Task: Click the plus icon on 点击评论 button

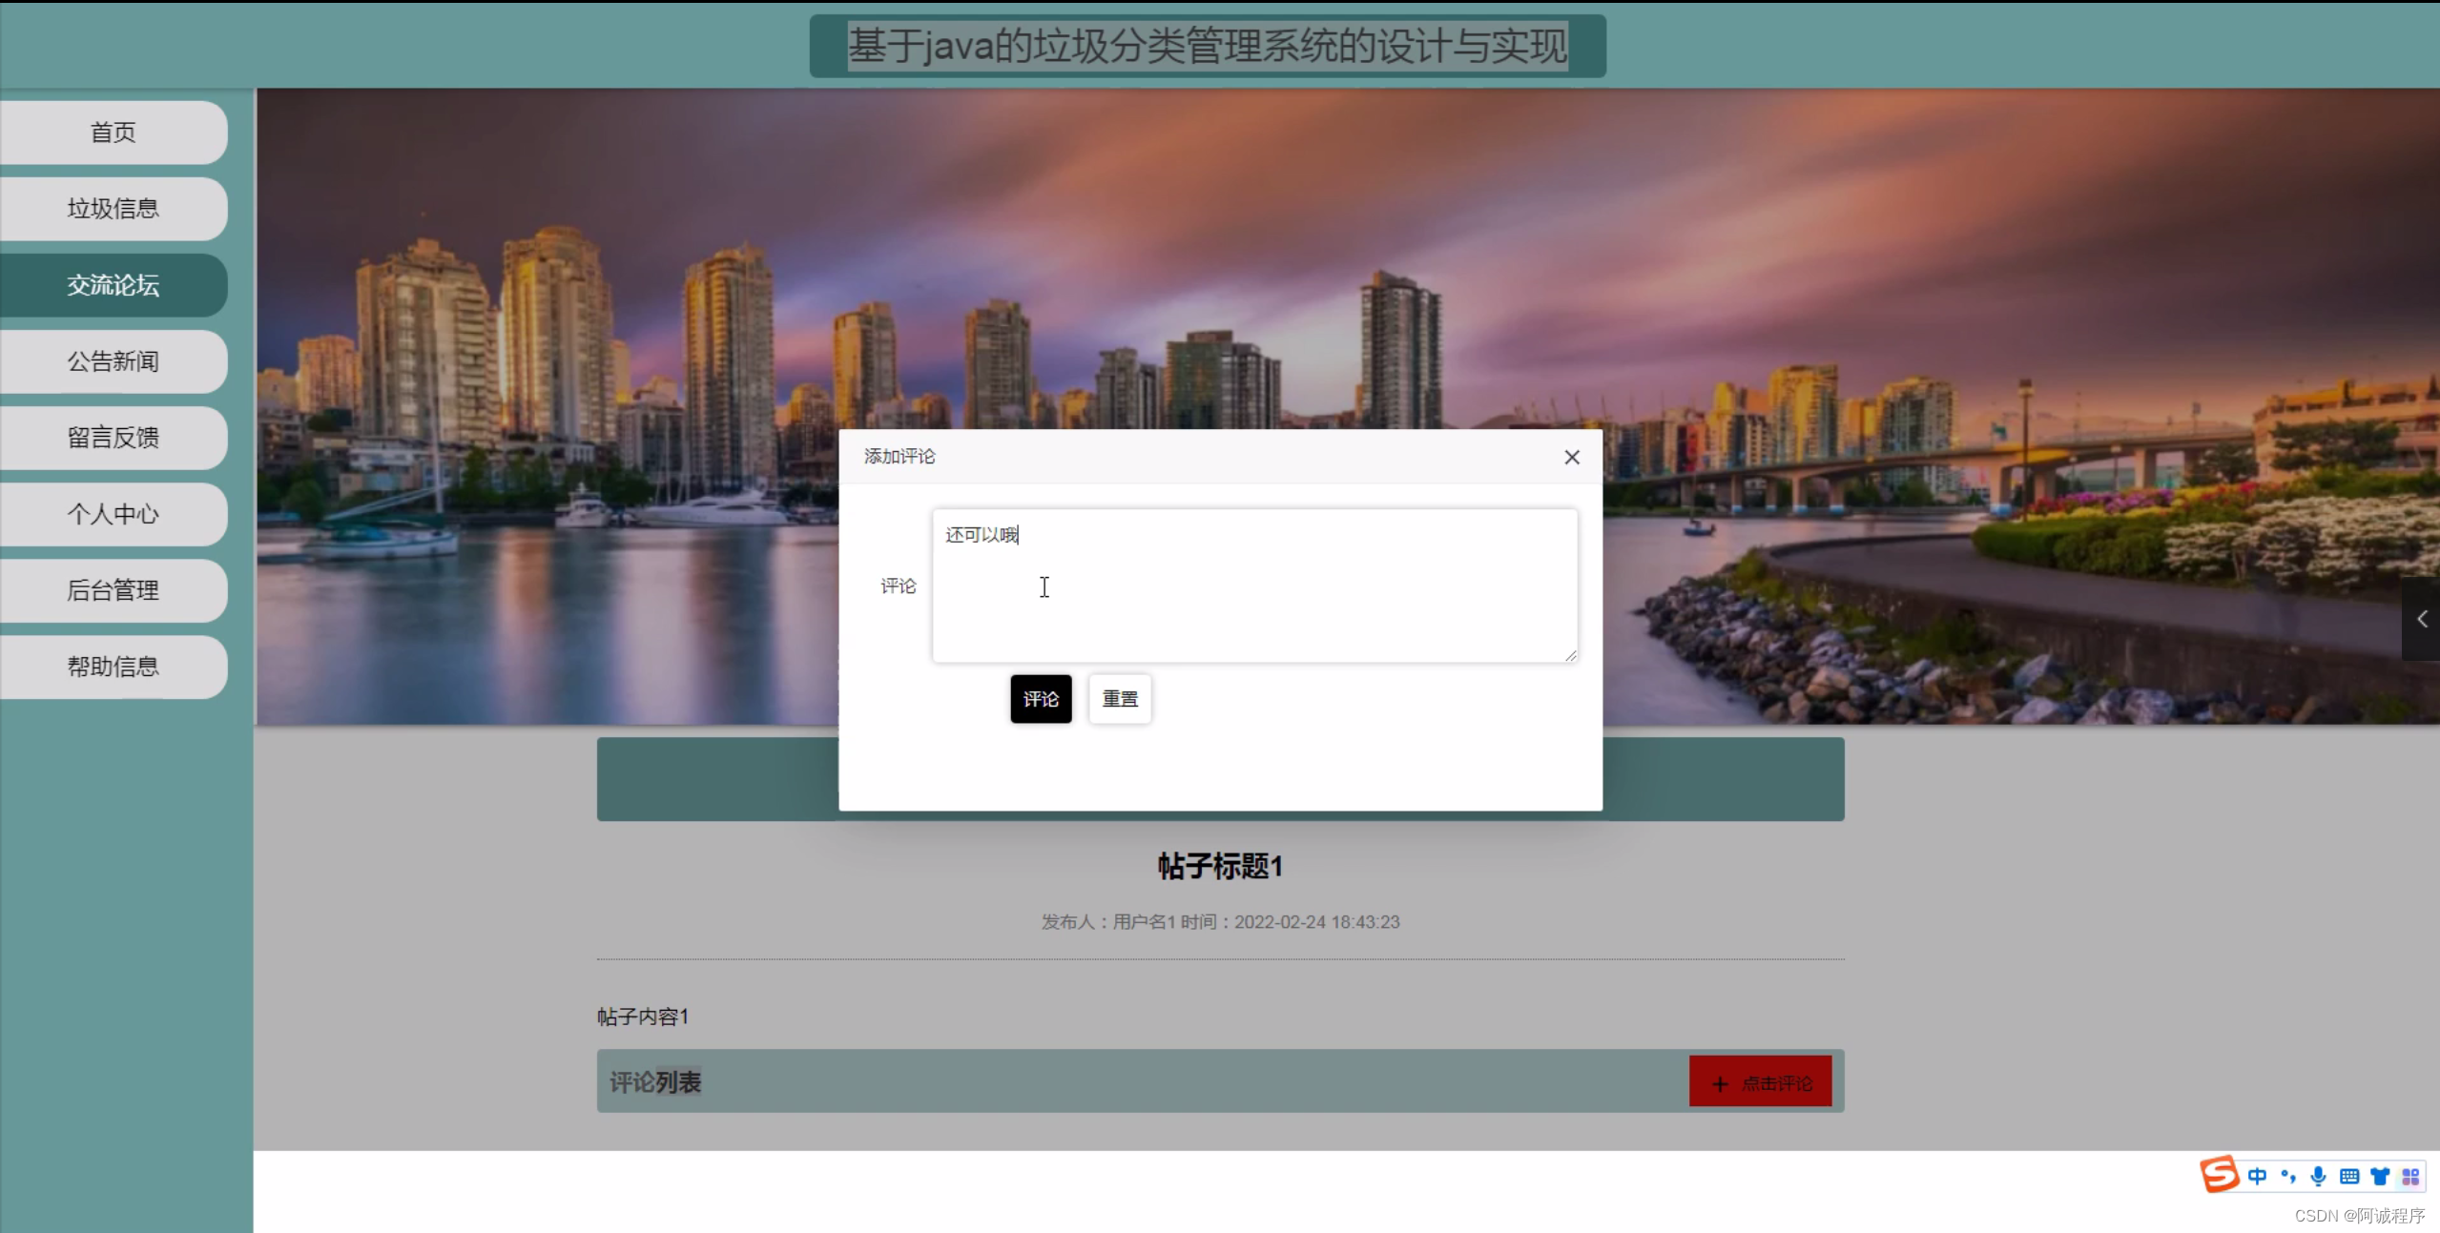Action: 1718,1082
